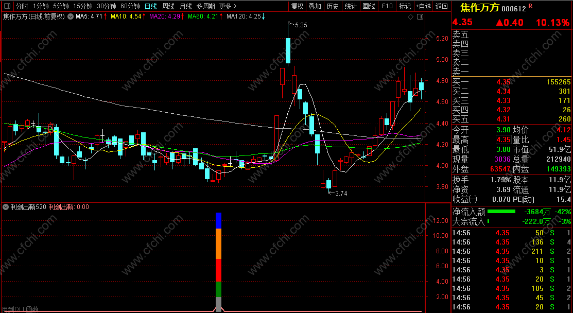Click the R badge beside stock code
573x313 pixels.
point(530,6)
